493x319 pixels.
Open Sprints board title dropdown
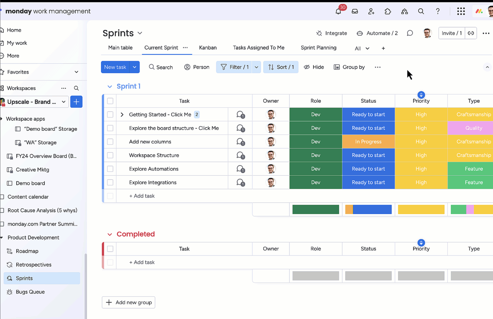[x=140, y=33]
